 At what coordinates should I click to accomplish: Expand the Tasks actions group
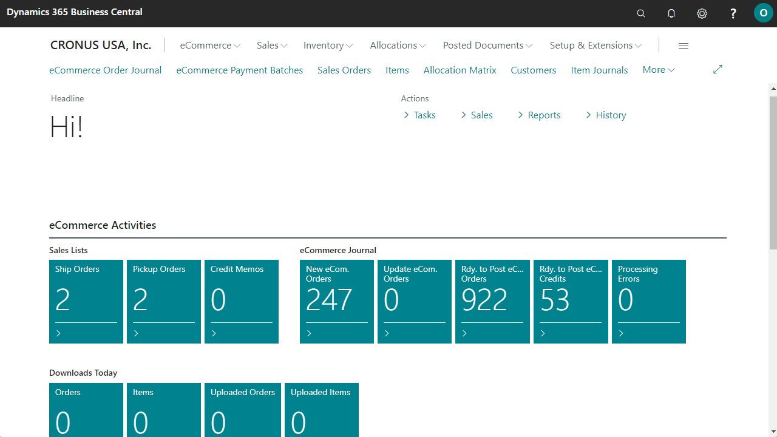coord(419,115)
